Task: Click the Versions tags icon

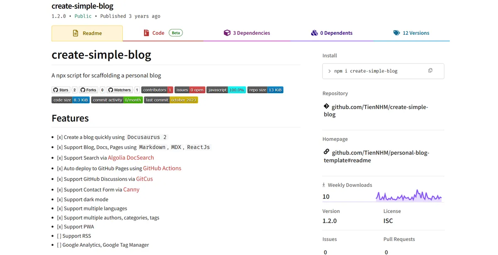Action: (x=397, y=33)
